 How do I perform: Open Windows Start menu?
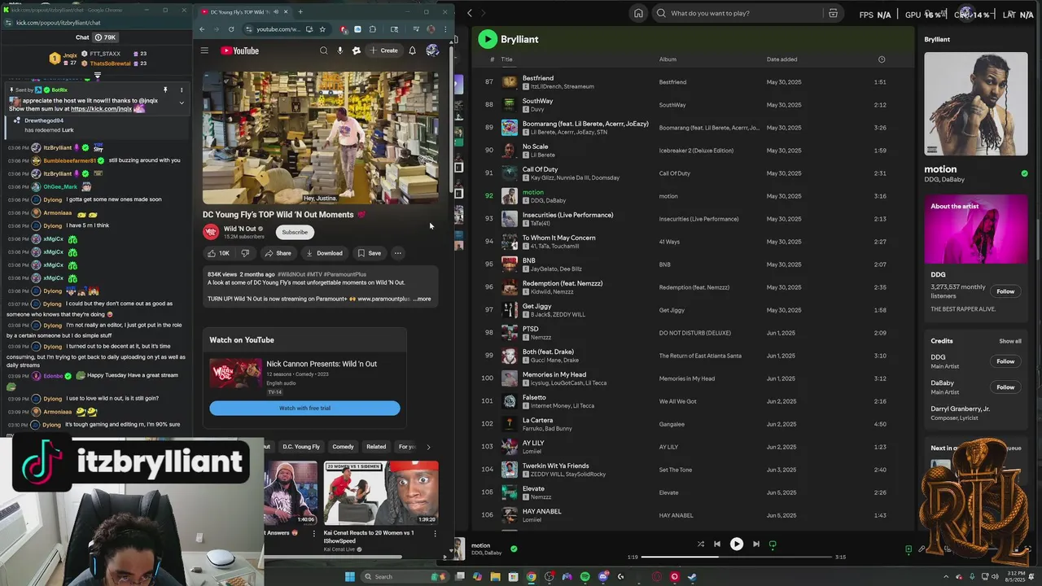pyautogui.click(x=350, y=577)
